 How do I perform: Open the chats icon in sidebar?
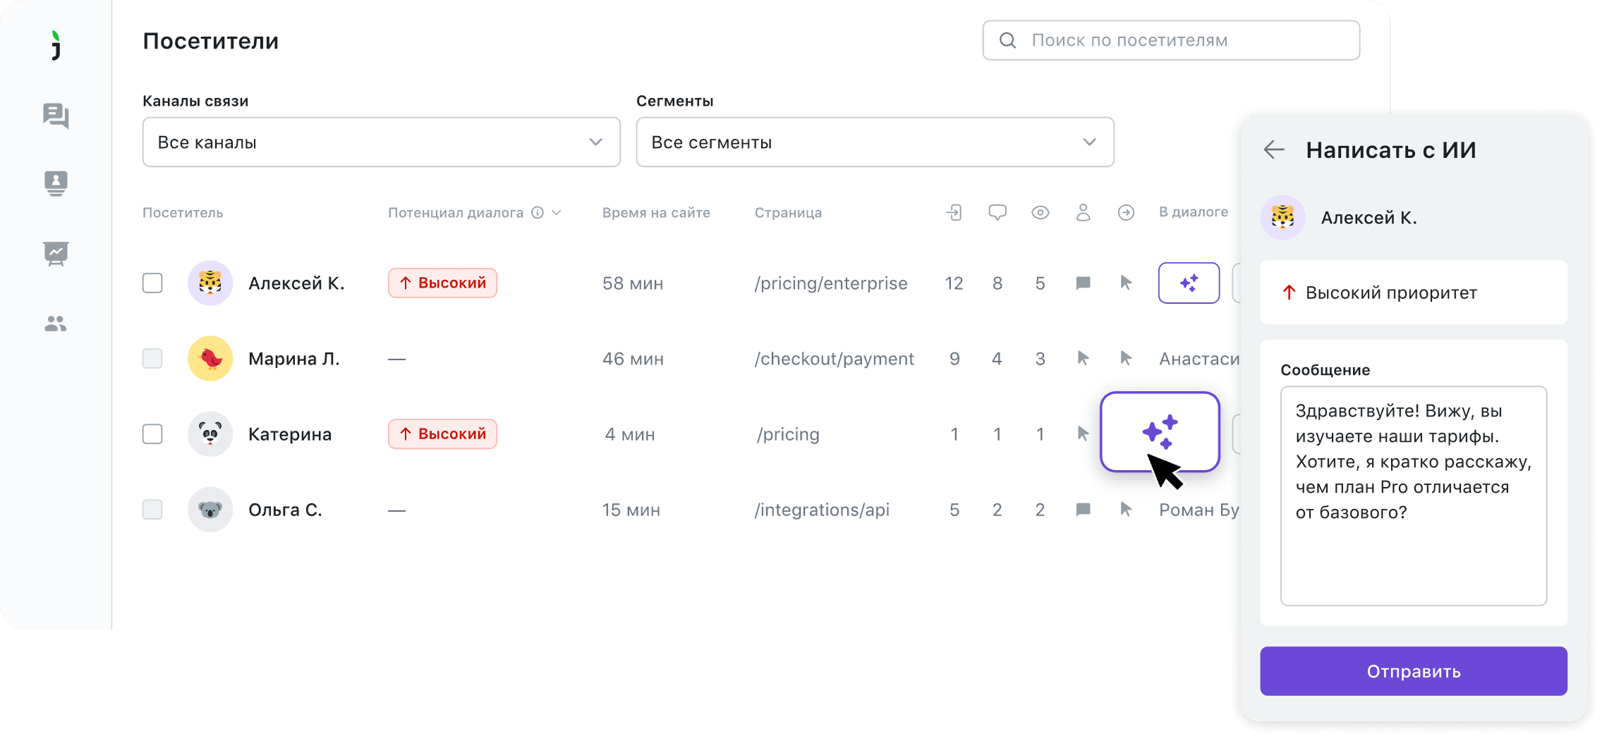coord(56,116)
